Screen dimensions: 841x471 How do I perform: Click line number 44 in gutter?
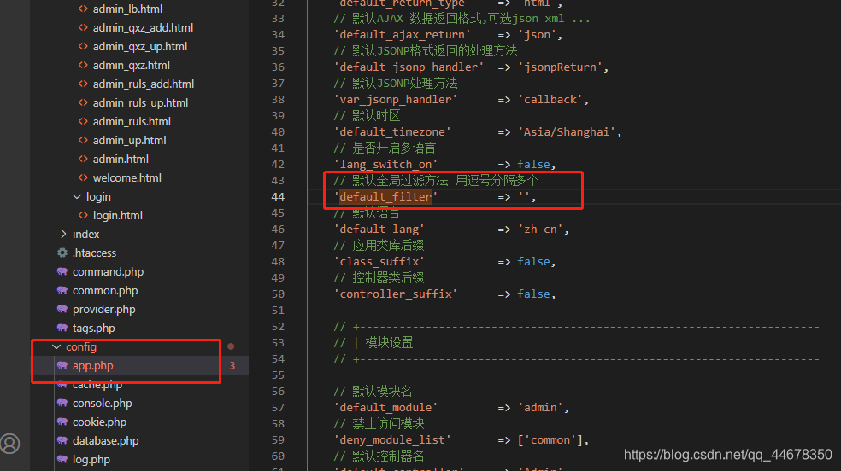click(x=278, y=196)
